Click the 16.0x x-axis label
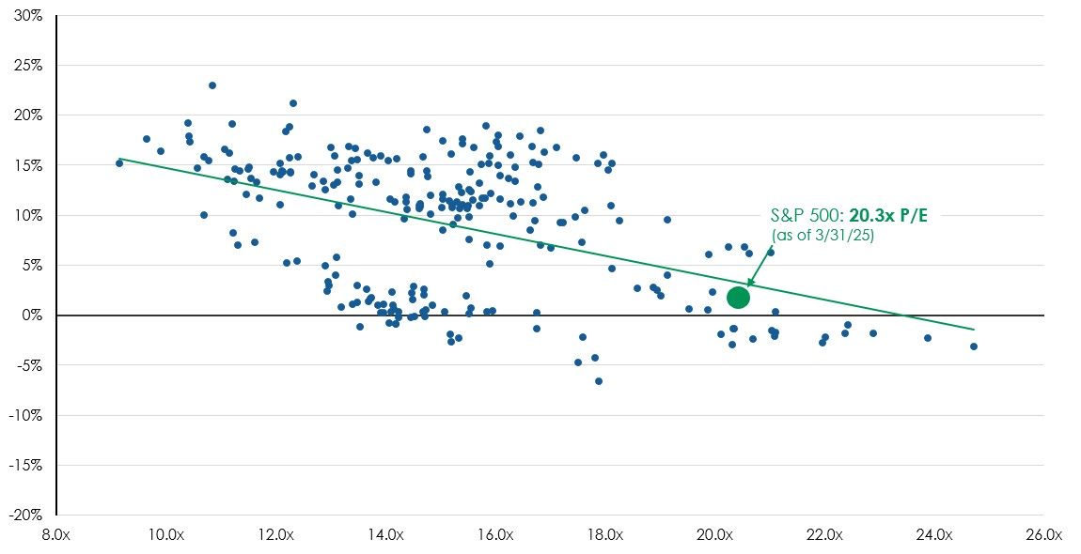This screenshot has width=1081, height=554. coord(495,535)
